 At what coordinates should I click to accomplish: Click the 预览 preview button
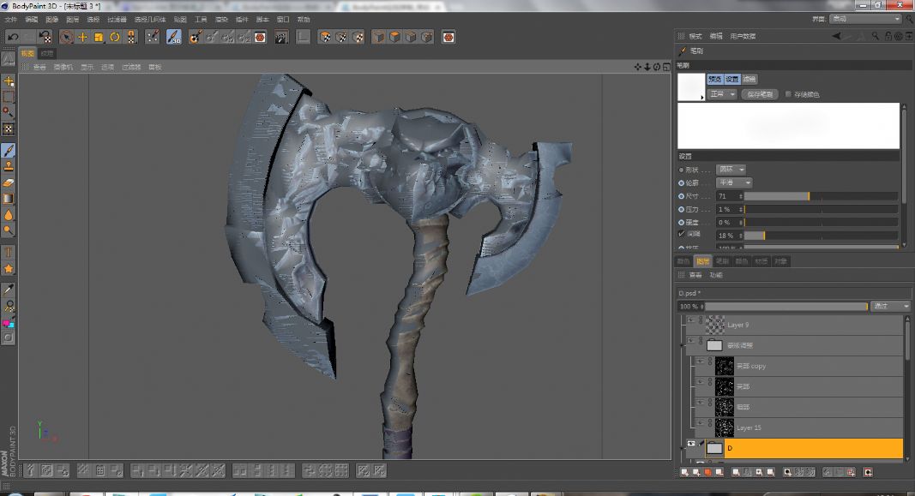click(x=715, y=80)
